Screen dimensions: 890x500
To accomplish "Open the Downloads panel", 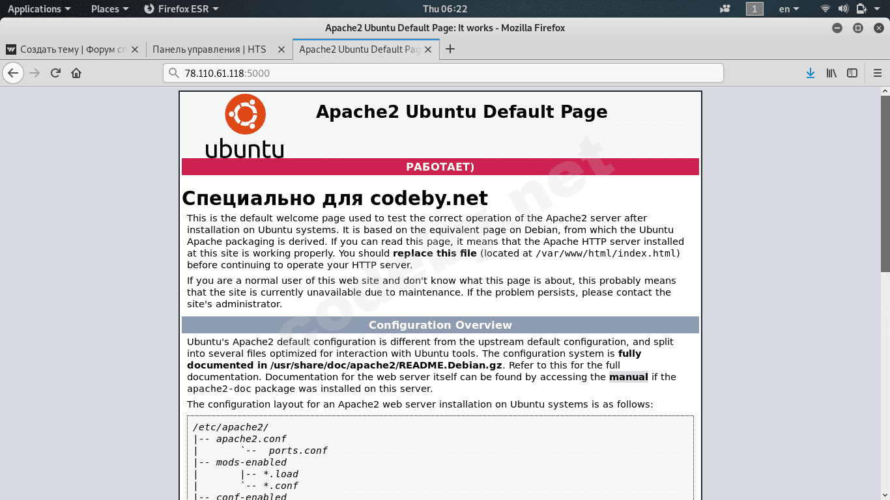I will (811, 73).
